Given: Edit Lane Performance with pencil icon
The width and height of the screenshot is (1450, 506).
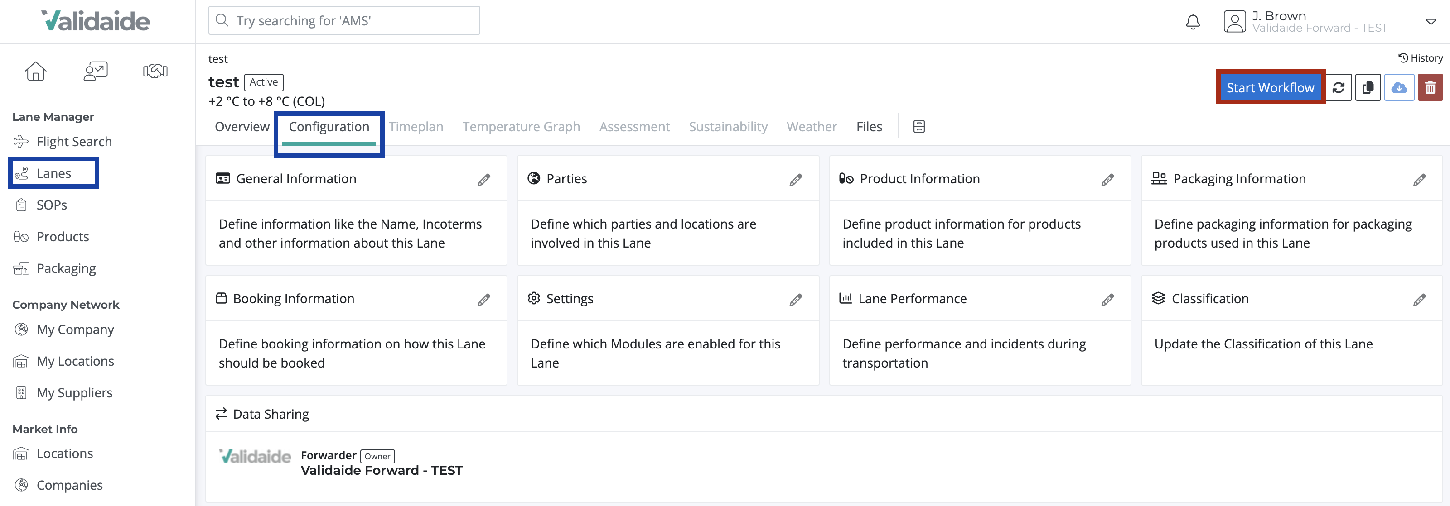Looking at the screenshot, I should (x=1107, y=300).
